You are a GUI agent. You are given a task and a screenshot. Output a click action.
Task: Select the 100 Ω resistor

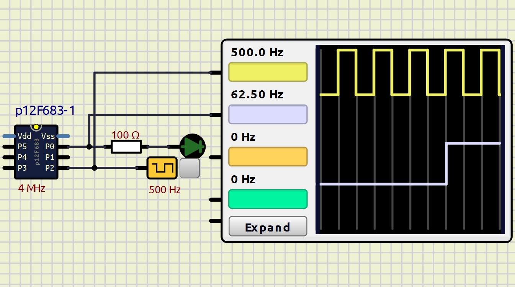[126, 147]
